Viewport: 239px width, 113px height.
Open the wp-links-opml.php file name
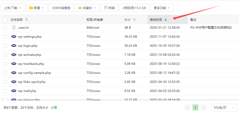pos(32,82)
